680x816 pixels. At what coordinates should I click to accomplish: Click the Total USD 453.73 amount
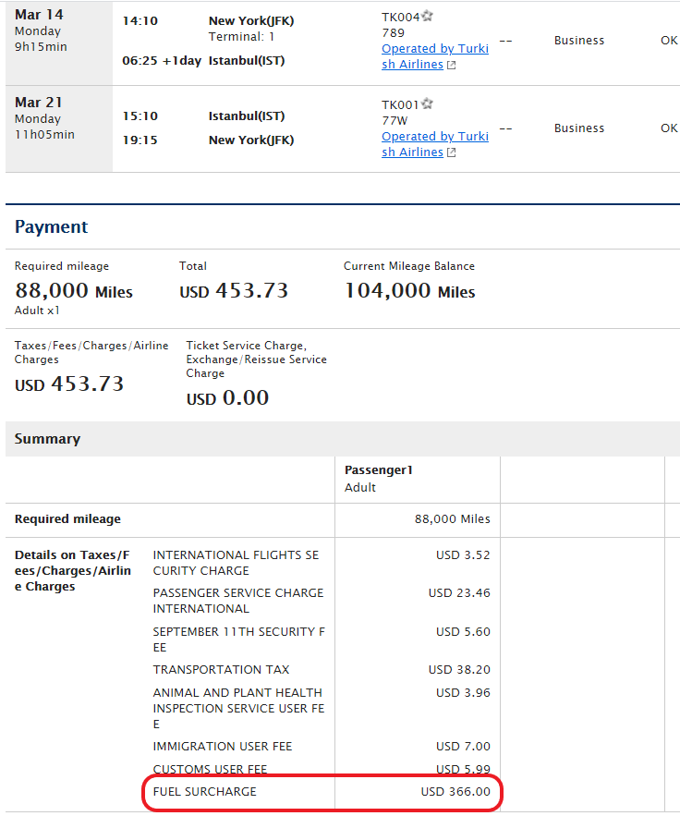click(234, 290)
